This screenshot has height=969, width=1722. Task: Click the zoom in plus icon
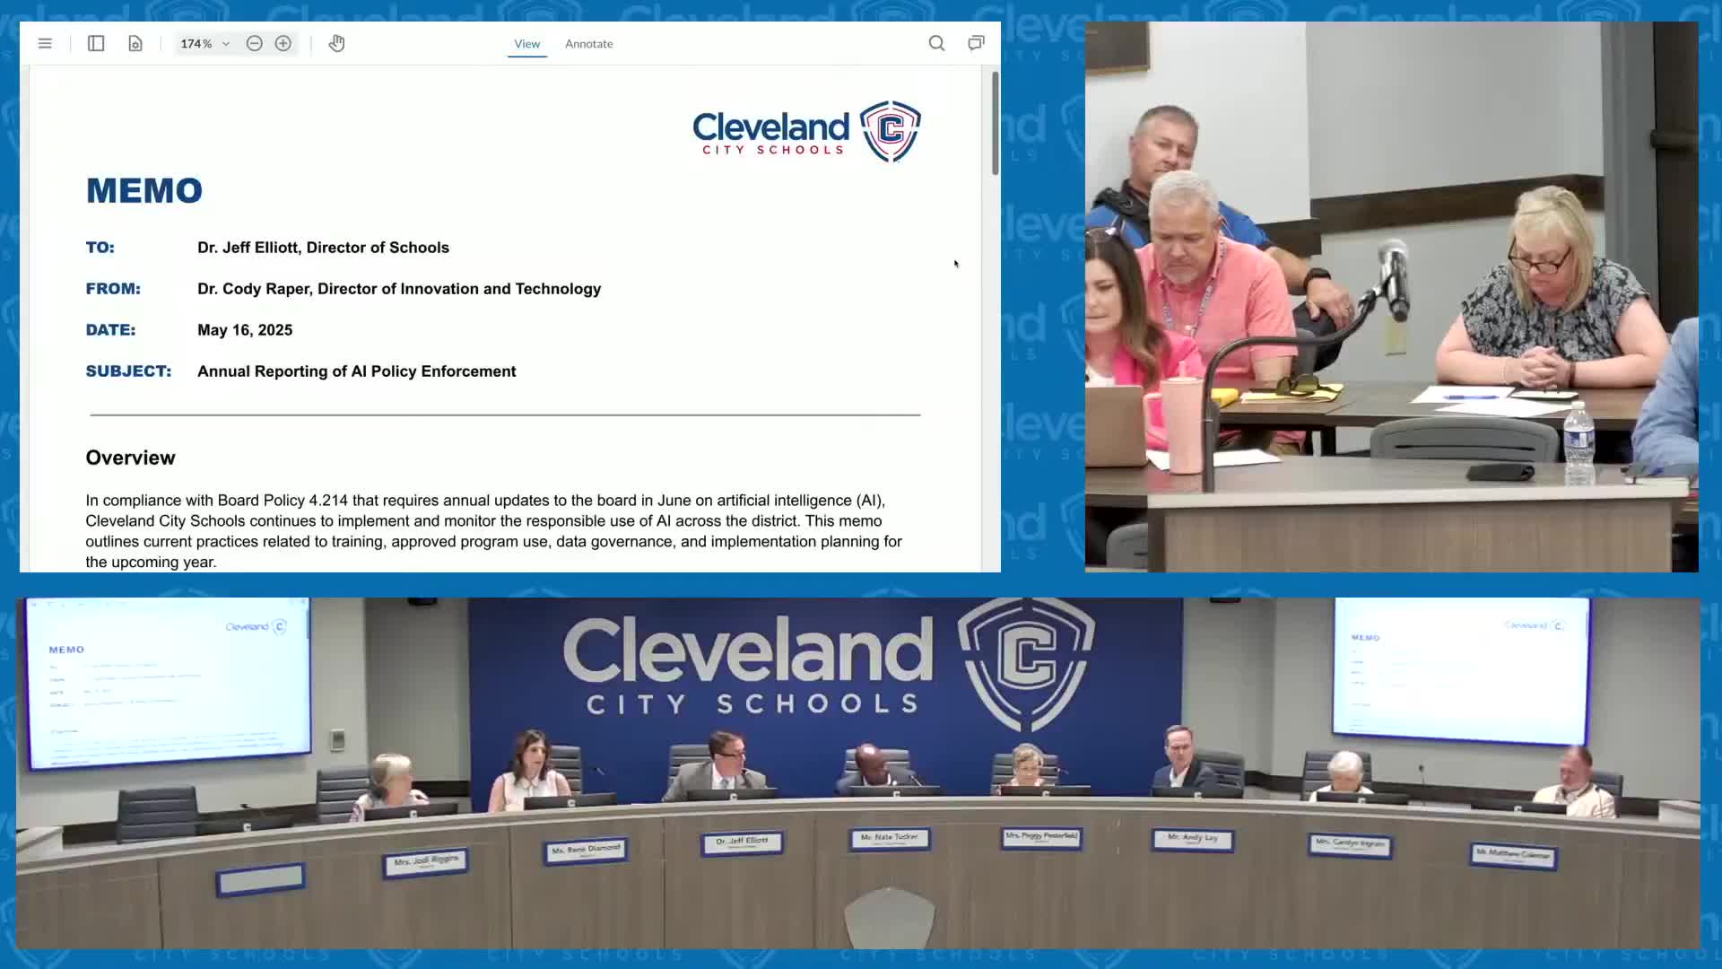[x=283, y=43]
